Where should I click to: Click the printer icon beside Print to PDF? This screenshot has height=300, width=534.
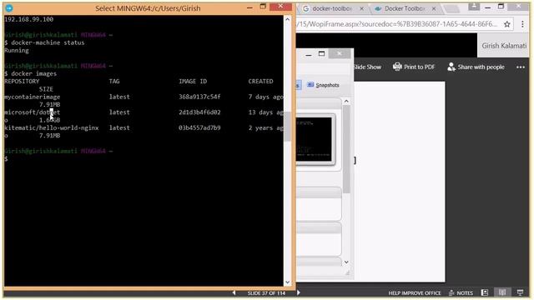click(397, 67)
